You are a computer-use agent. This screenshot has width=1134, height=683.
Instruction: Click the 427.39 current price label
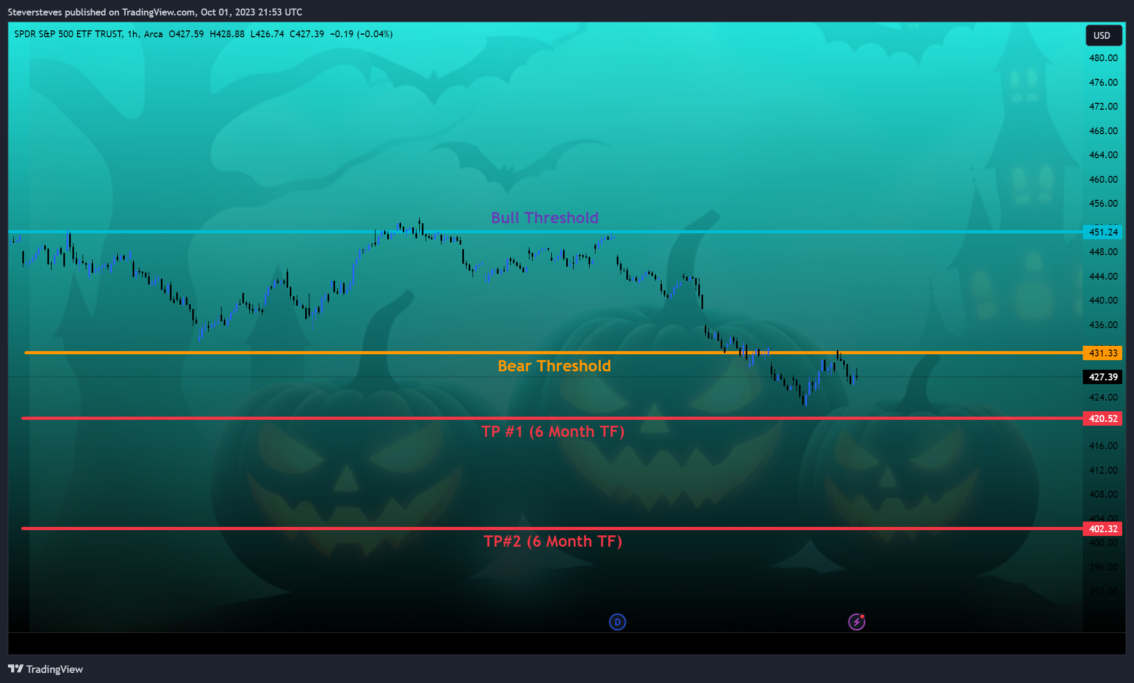click(x=1103, y=377)
